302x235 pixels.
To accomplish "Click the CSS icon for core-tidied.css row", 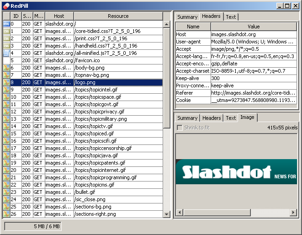I will point(6,31).
